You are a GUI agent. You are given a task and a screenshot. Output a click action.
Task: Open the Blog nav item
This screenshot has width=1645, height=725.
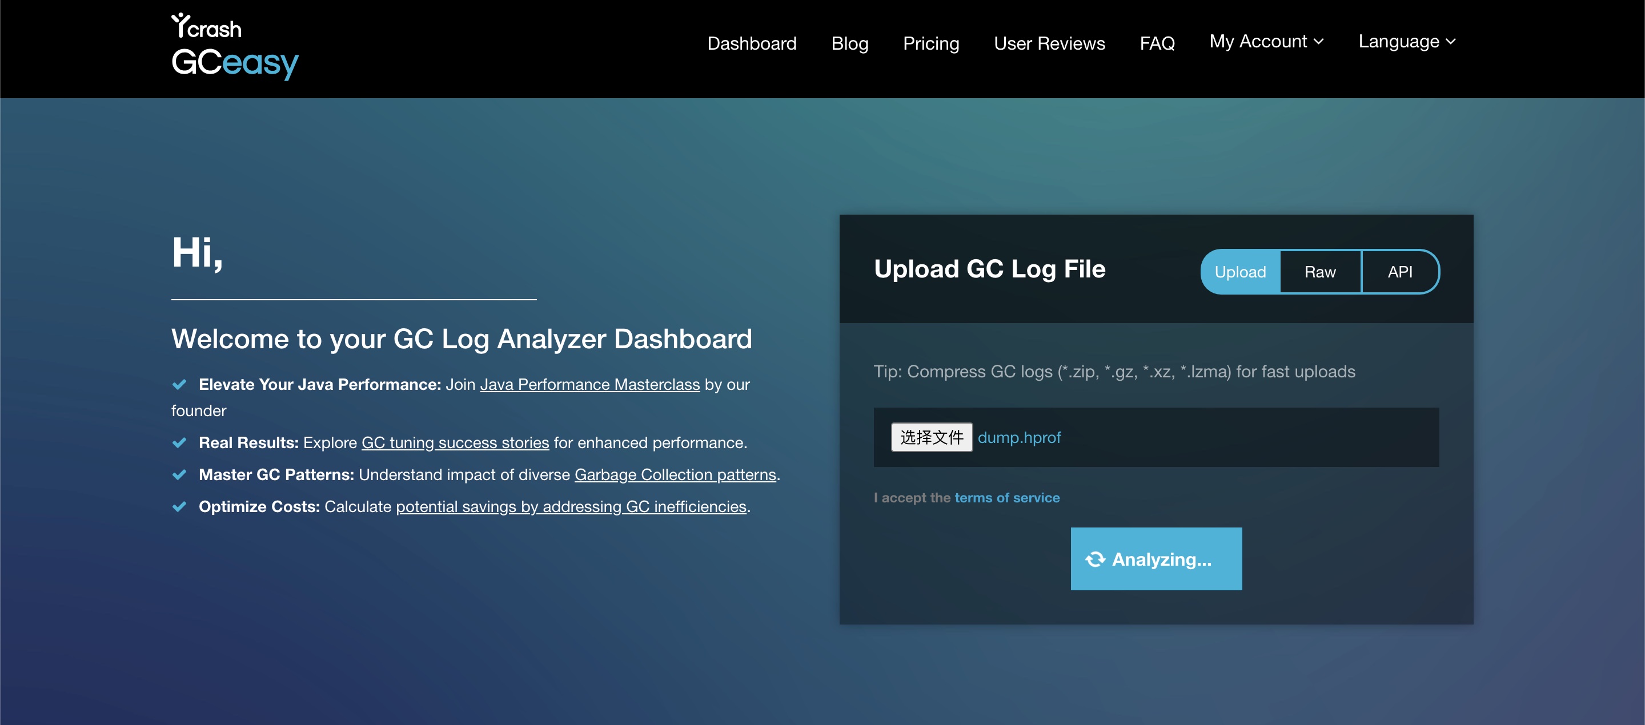849,43
